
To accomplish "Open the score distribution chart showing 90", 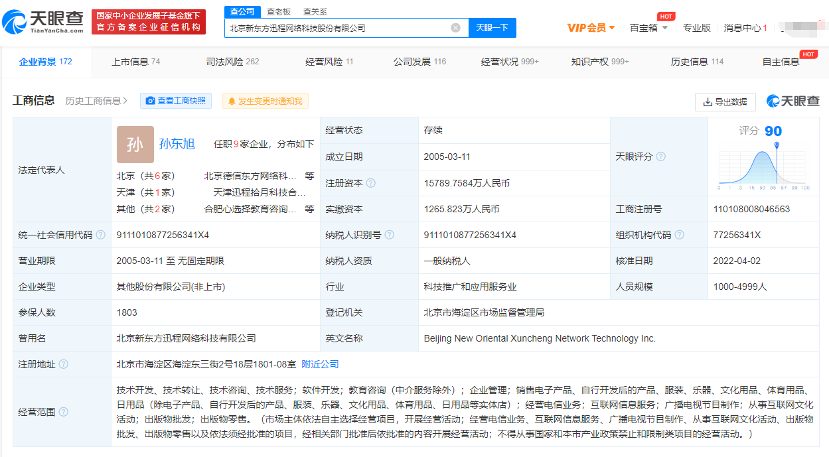I will 763,166.
